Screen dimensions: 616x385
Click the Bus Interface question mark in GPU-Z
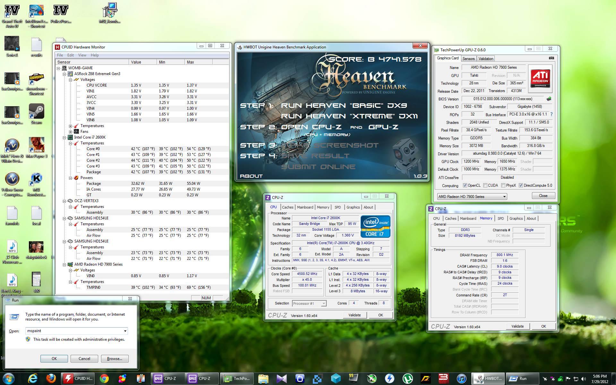(552, 114)
